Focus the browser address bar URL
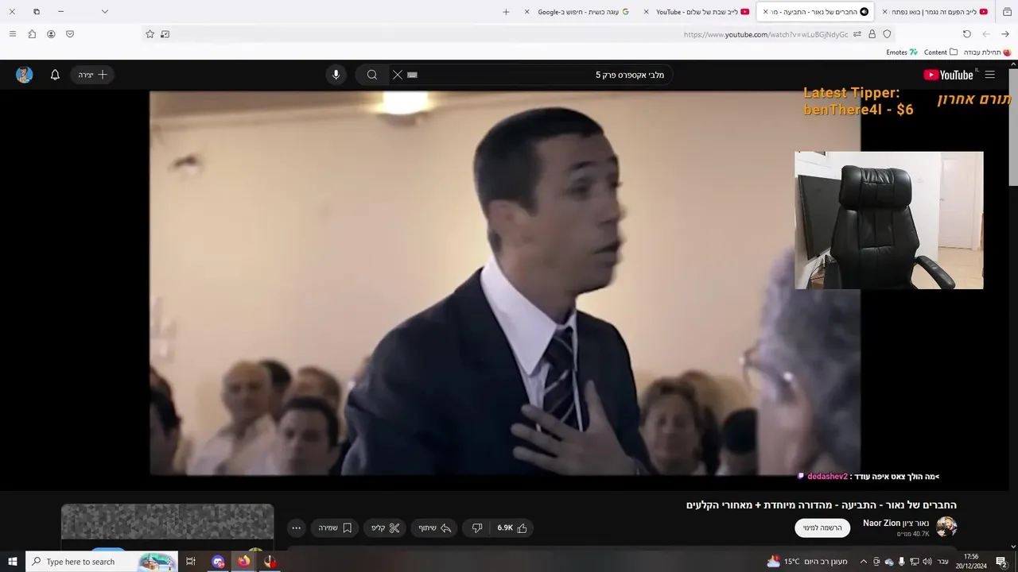The width and height of the screenshot is (1018, 572). tap(766, 34)
